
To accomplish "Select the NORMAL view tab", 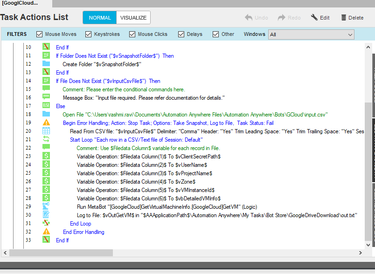I will pos(100,18).
